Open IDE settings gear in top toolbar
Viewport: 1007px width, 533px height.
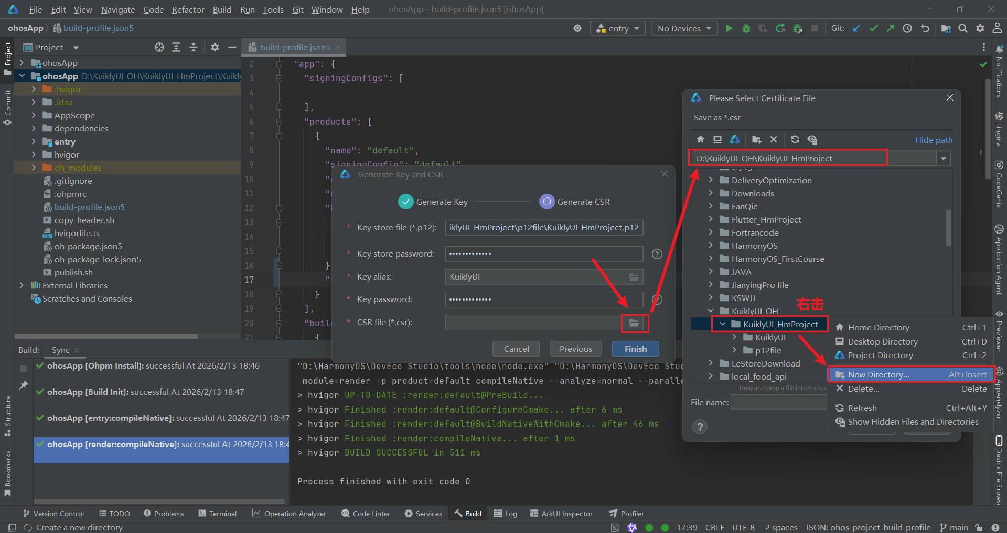980,28
